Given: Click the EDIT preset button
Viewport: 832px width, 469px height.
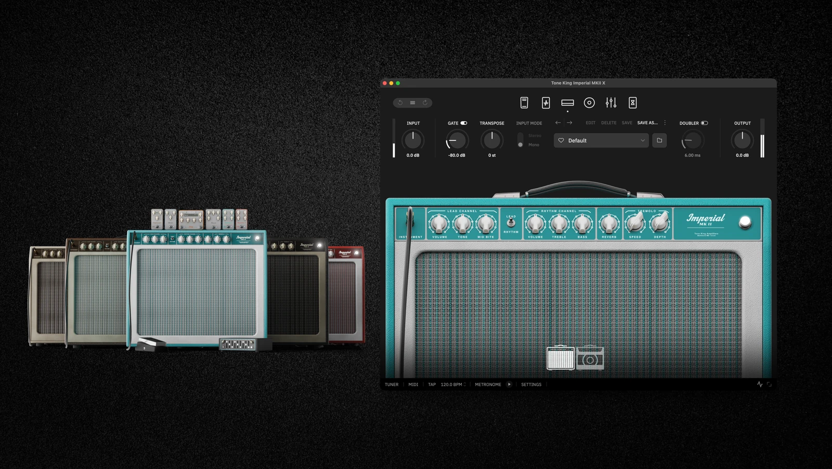Looking at the screenshot, I should [x=591, y=123].
